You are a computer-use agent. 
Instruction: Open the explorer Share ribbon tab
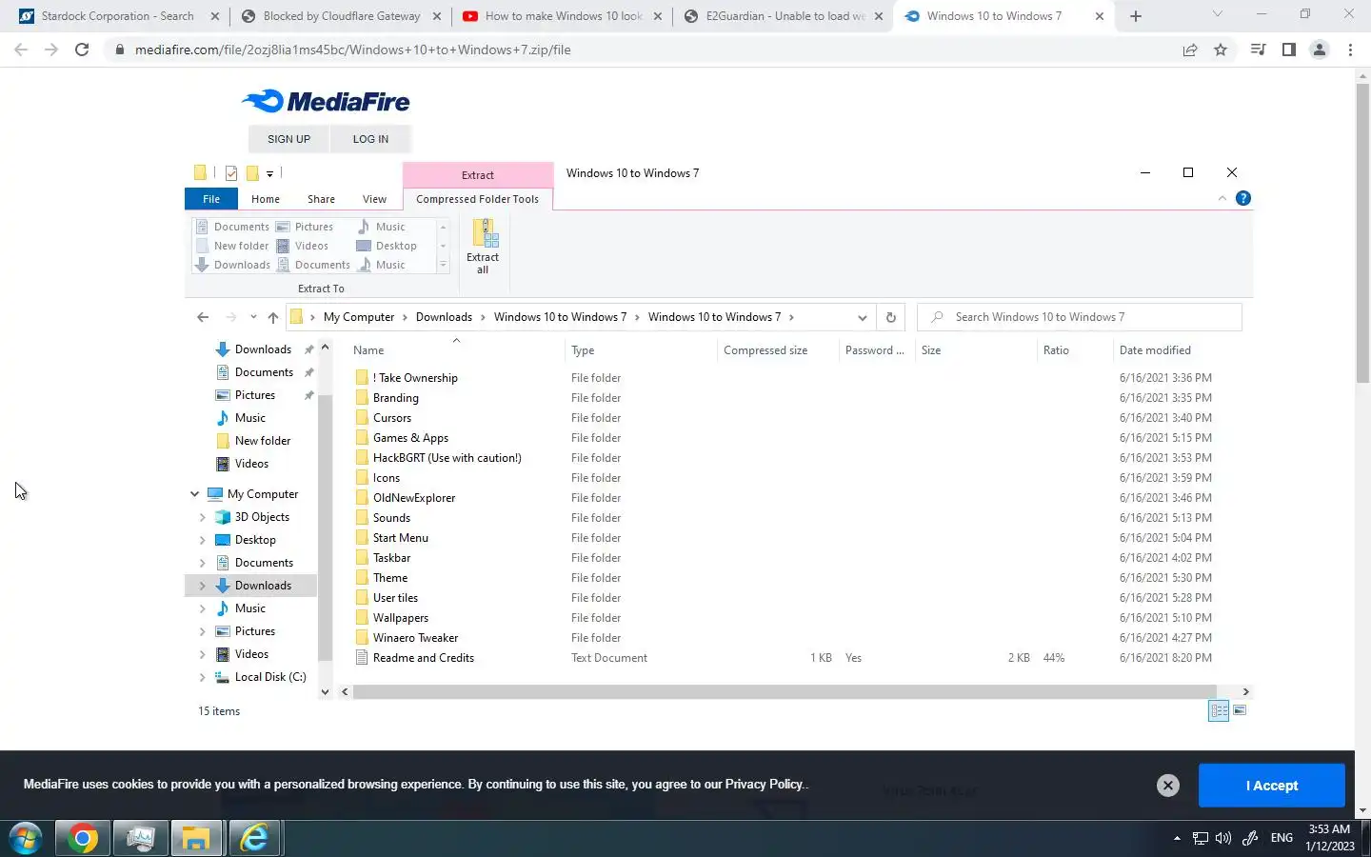coord(321,199)
